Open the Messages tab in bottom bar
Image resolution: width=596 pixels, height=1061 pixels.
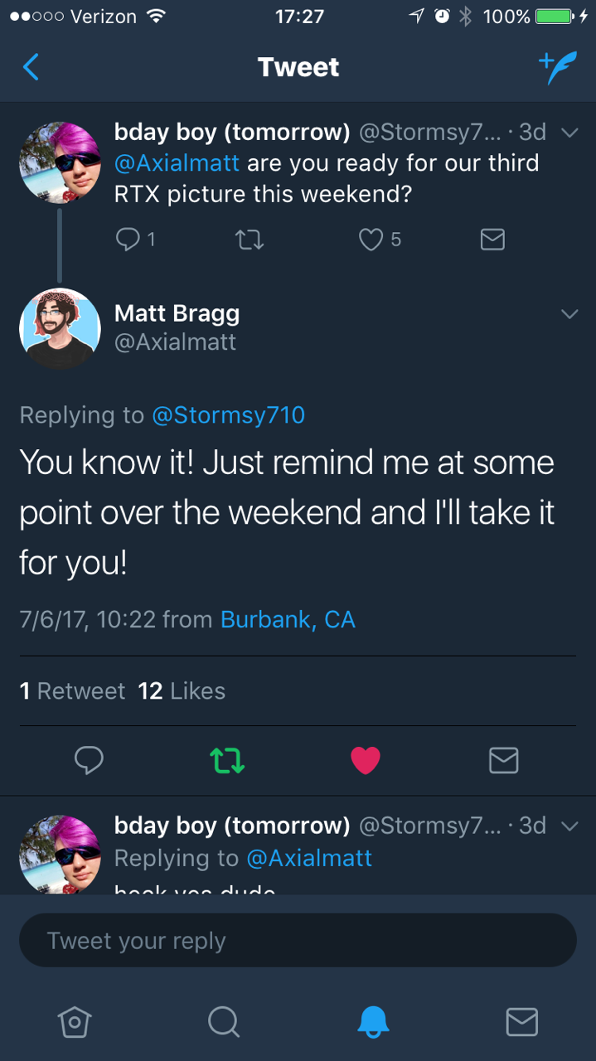(x=521, y=1022)
